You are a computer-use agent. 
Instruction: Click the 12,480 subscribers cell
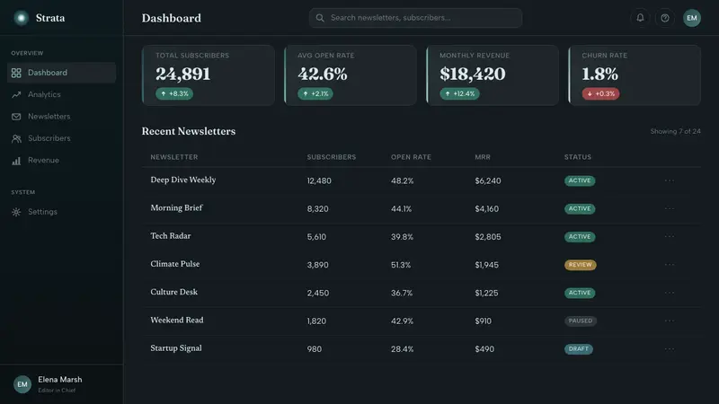[319, 181]
